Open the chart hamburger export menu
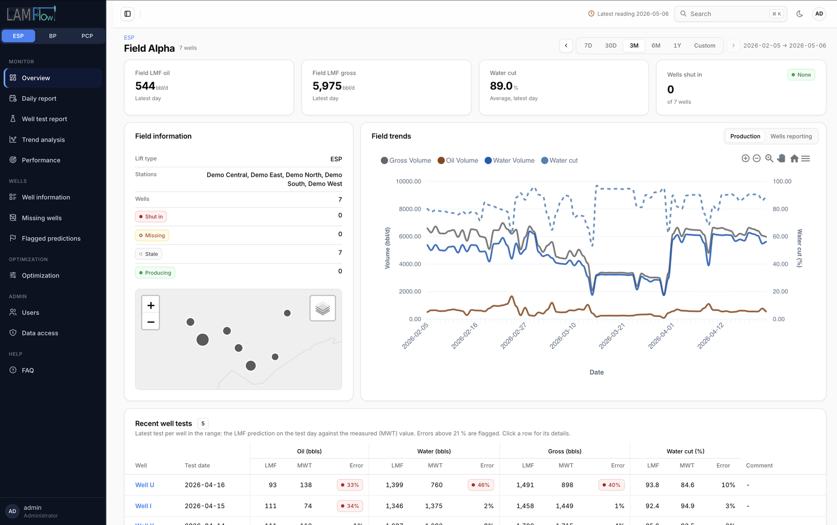 pos(806,158)
